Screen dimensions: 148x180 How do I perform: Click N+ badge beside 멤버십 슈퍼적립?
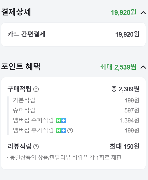coord(61,120)
